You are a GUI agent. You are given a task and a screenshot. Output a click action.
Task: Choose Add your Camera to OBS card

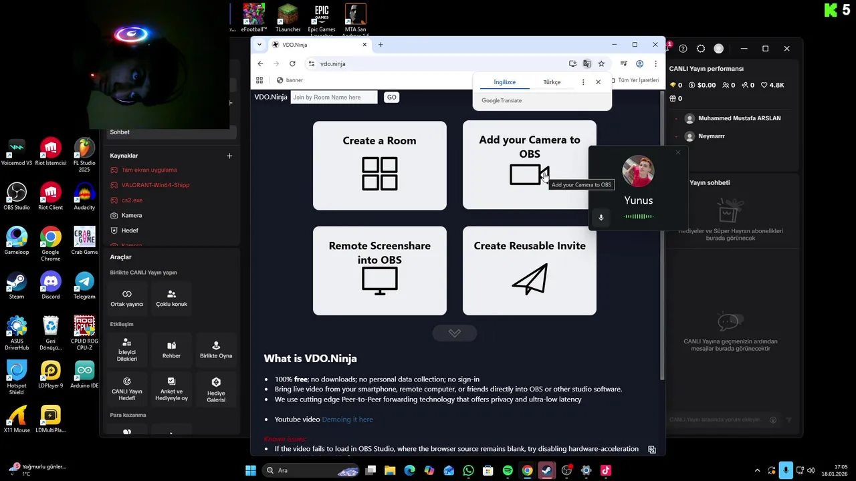(x=529, y=165)
